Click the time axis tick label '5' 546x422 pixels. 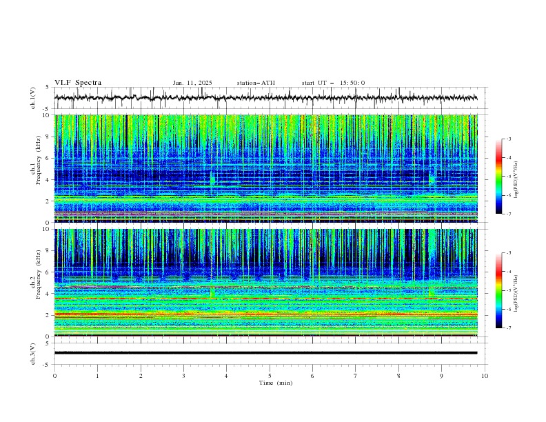pyautogui.click(x=270, y=376)
